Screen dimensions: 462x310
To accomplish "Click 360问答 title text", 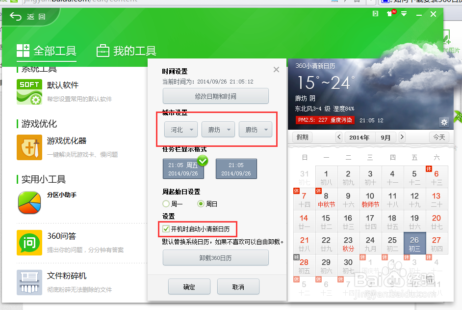I will (62, 236).
